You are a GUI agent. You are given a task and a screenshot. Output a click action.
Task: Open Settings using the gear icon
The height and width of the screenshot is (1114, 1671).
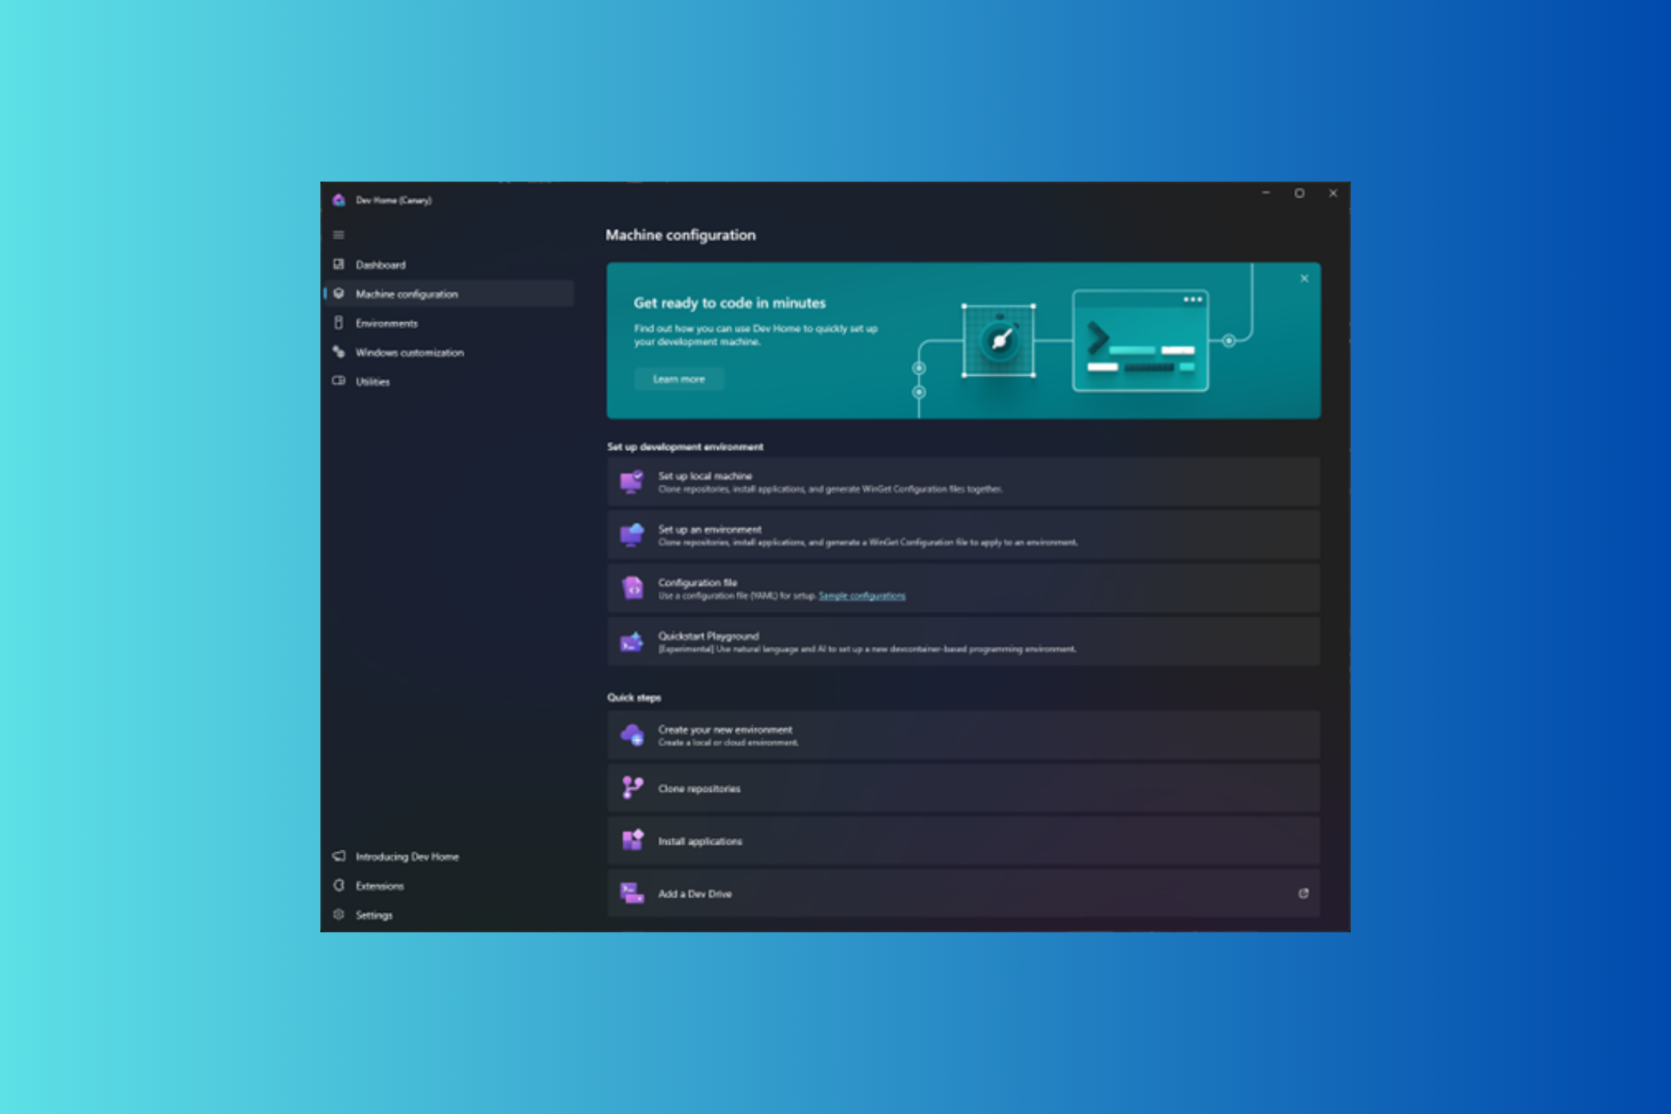click(339, 915)
